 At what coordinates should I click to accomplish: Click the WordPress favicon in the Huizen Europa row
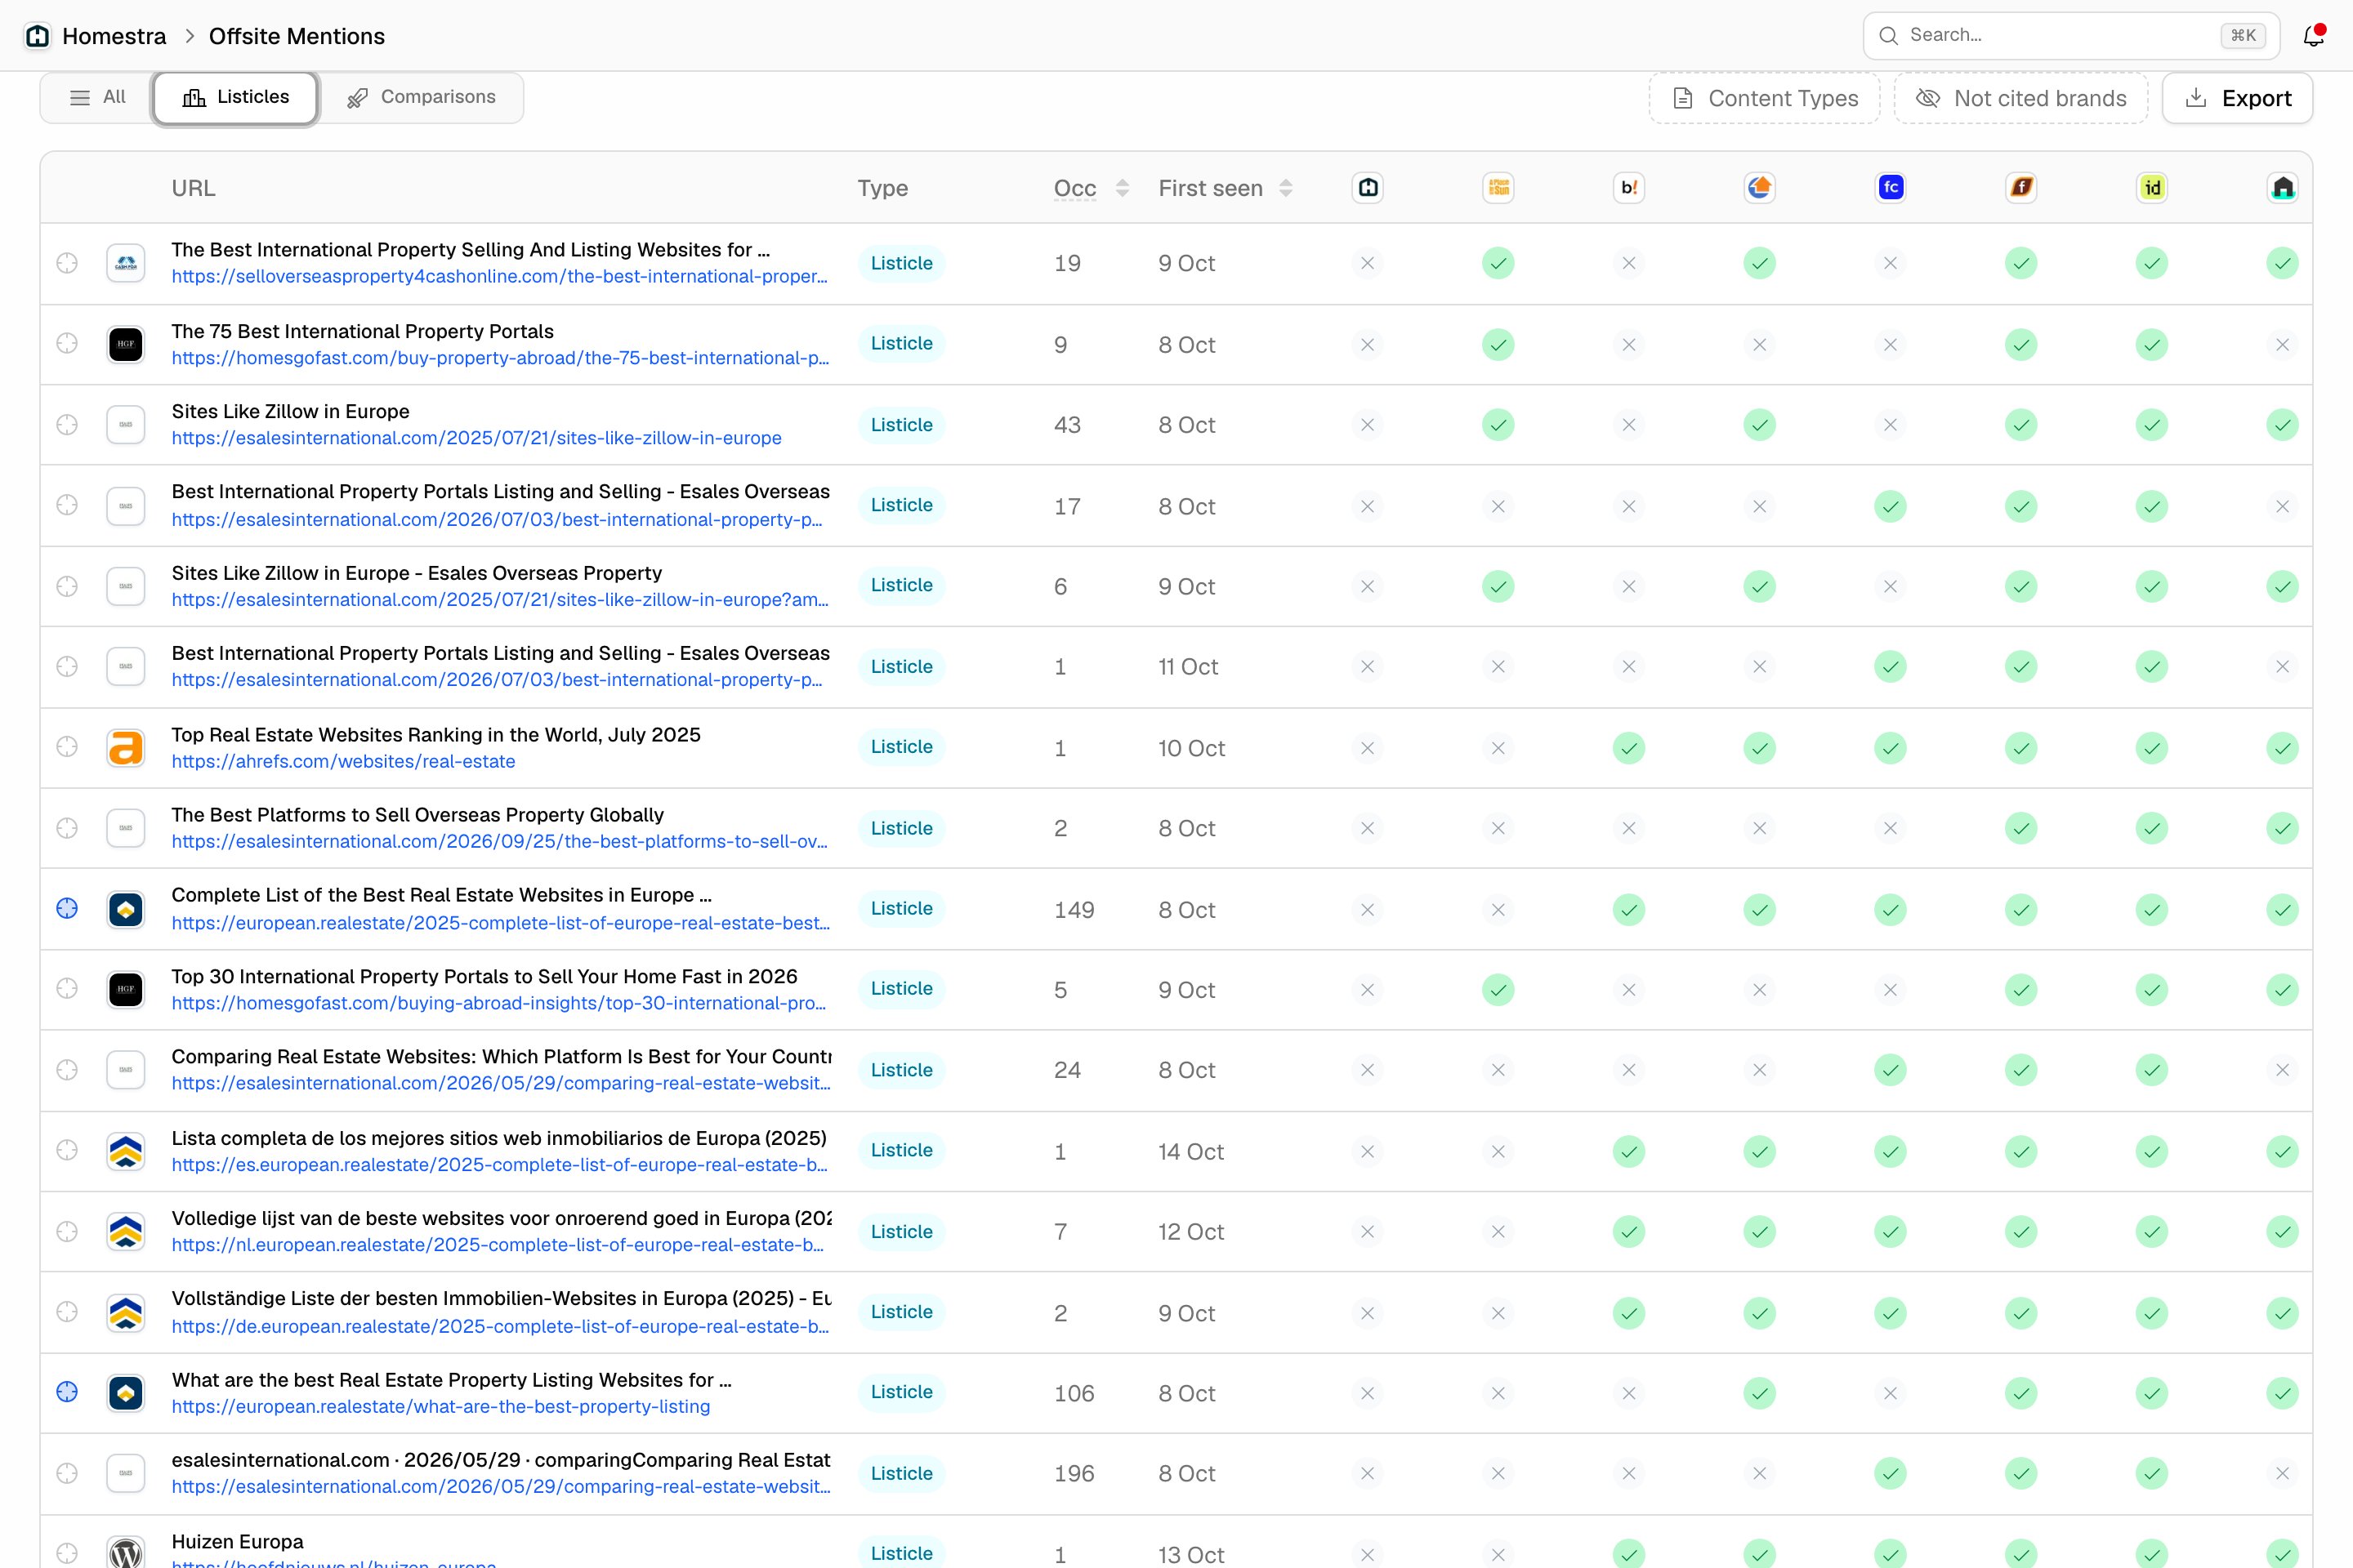126,1552
